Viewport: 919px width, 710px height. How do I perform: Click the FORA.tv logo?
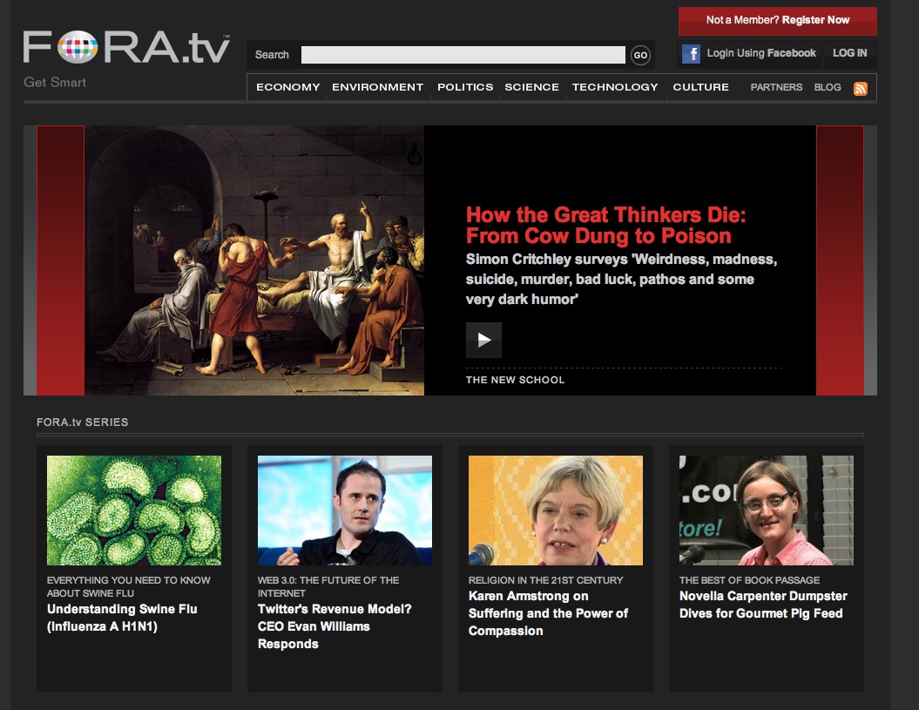pyautogui.click(x=126, y=49)
